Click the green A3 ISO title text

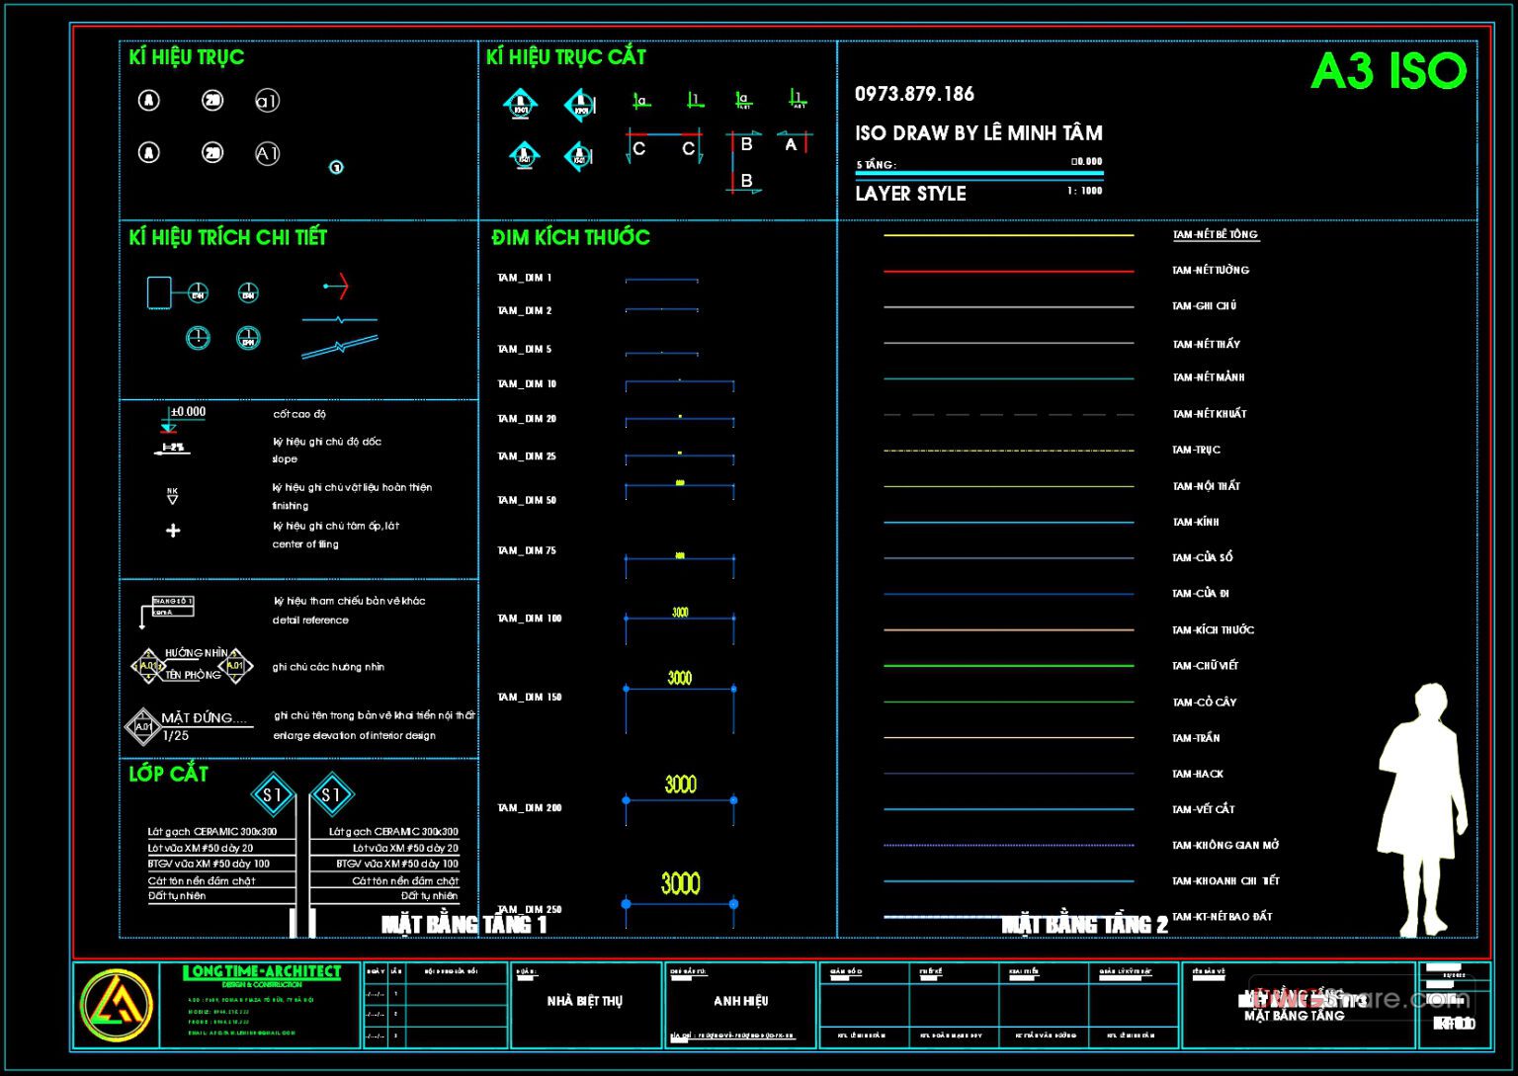1389,71
